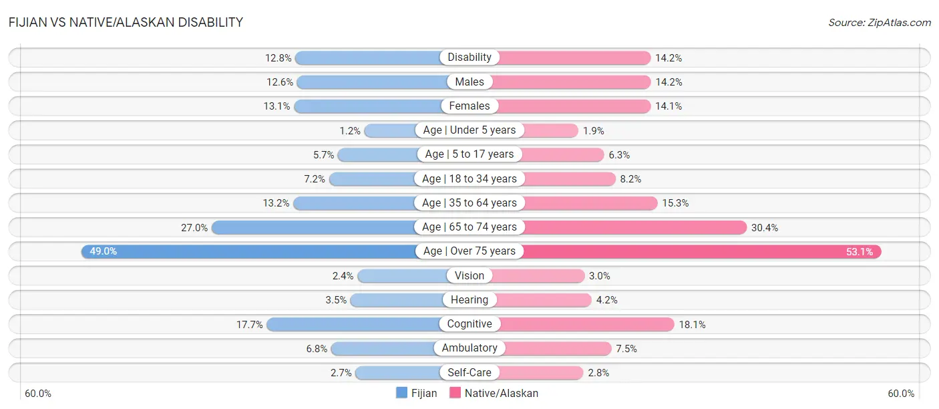
Task: Click the Females category label
Action: (x=469, y=106)
